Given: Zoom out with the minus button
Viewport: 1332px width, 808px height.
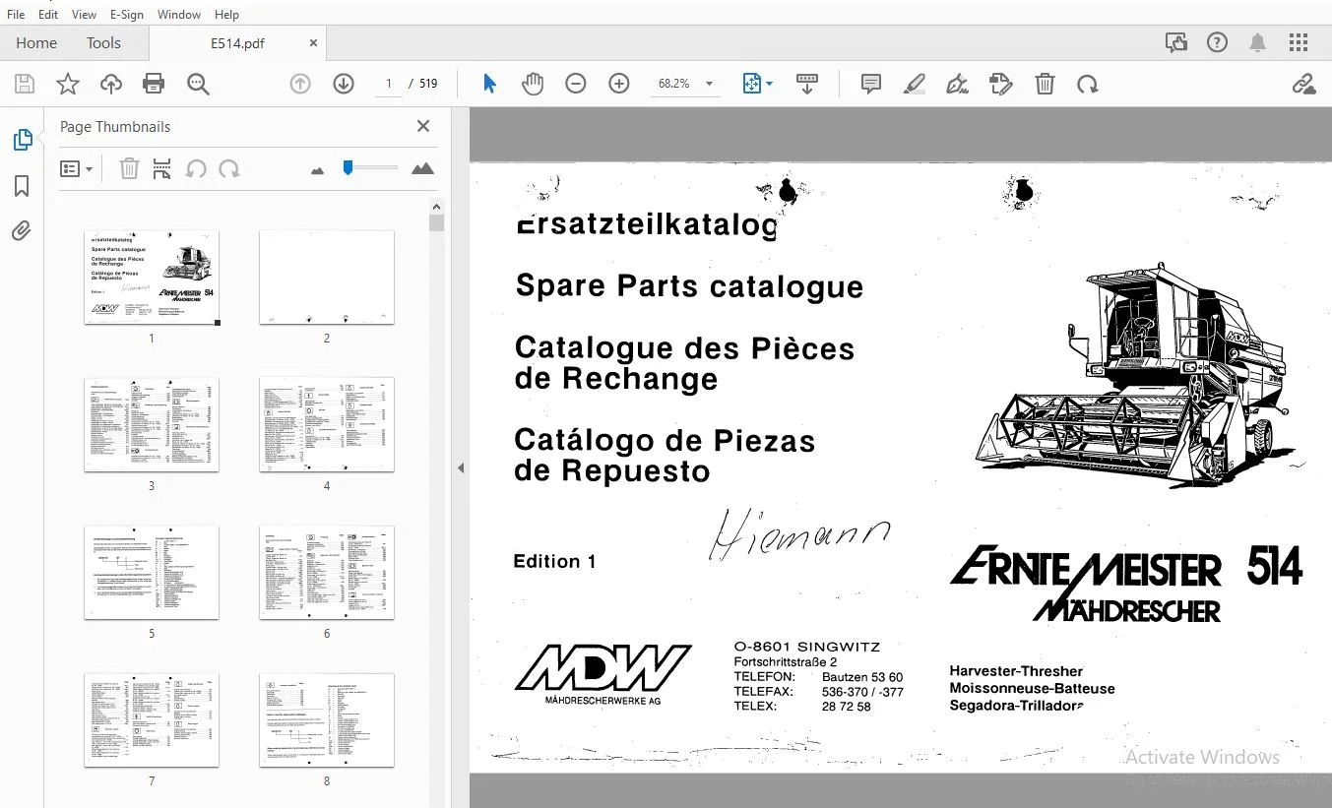Looking at the screenshot, I should (576, 85).
